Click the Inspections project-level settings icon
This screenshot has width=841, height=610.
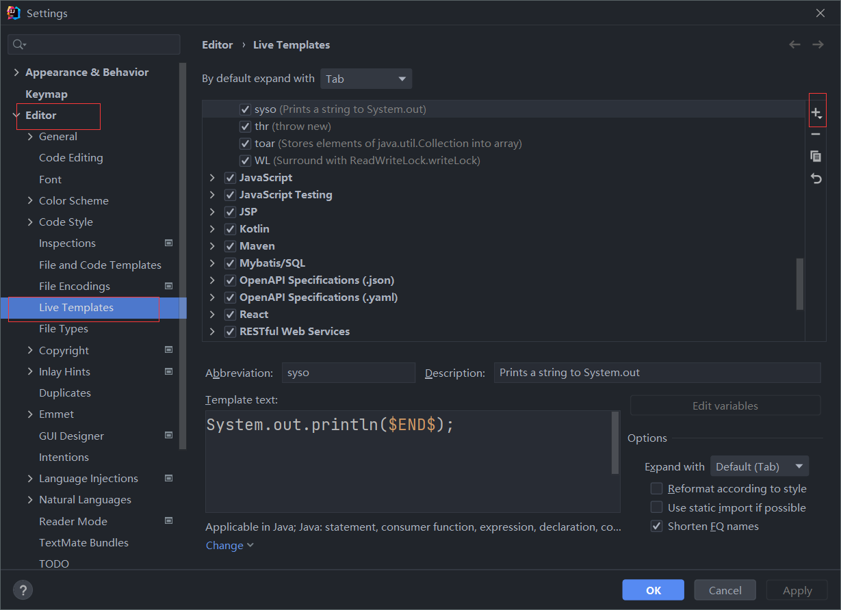pyautogui.click(x=169, y=243)
